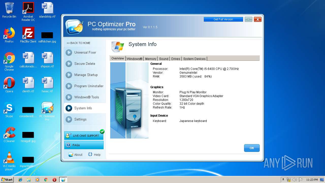Select consideredc… desktop file

tap(28, 112)
